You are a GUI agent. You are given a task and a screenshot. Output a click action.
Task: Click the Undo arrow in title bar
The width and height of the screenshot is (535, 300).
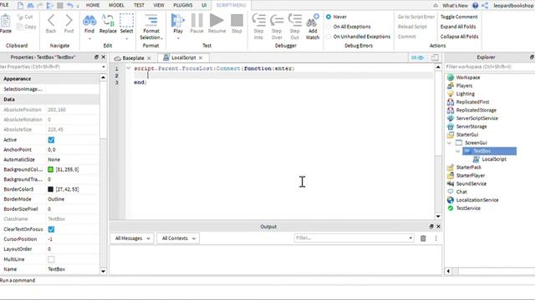click(70, 6)
